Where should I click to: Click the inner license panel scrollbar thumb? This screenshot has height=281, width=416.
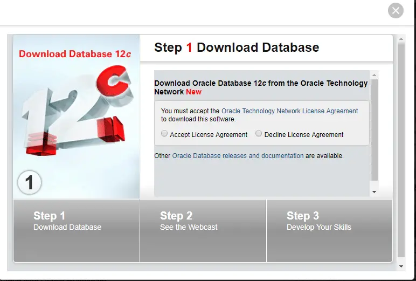coord(374,130)
